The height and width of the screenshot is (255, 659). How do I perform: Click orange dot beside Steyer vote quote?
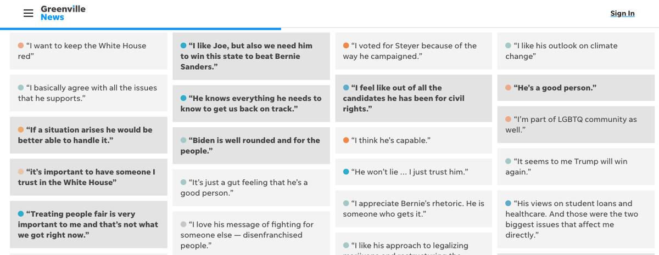[x=346, y=46]
